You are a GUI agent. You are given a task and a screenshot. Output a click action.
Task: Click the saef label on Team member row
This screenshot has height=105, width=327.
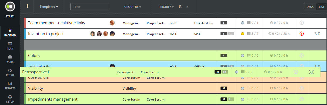click(x=173, y=23)
